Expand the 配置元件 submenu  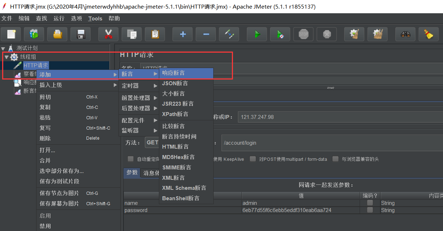pos(139,120)
